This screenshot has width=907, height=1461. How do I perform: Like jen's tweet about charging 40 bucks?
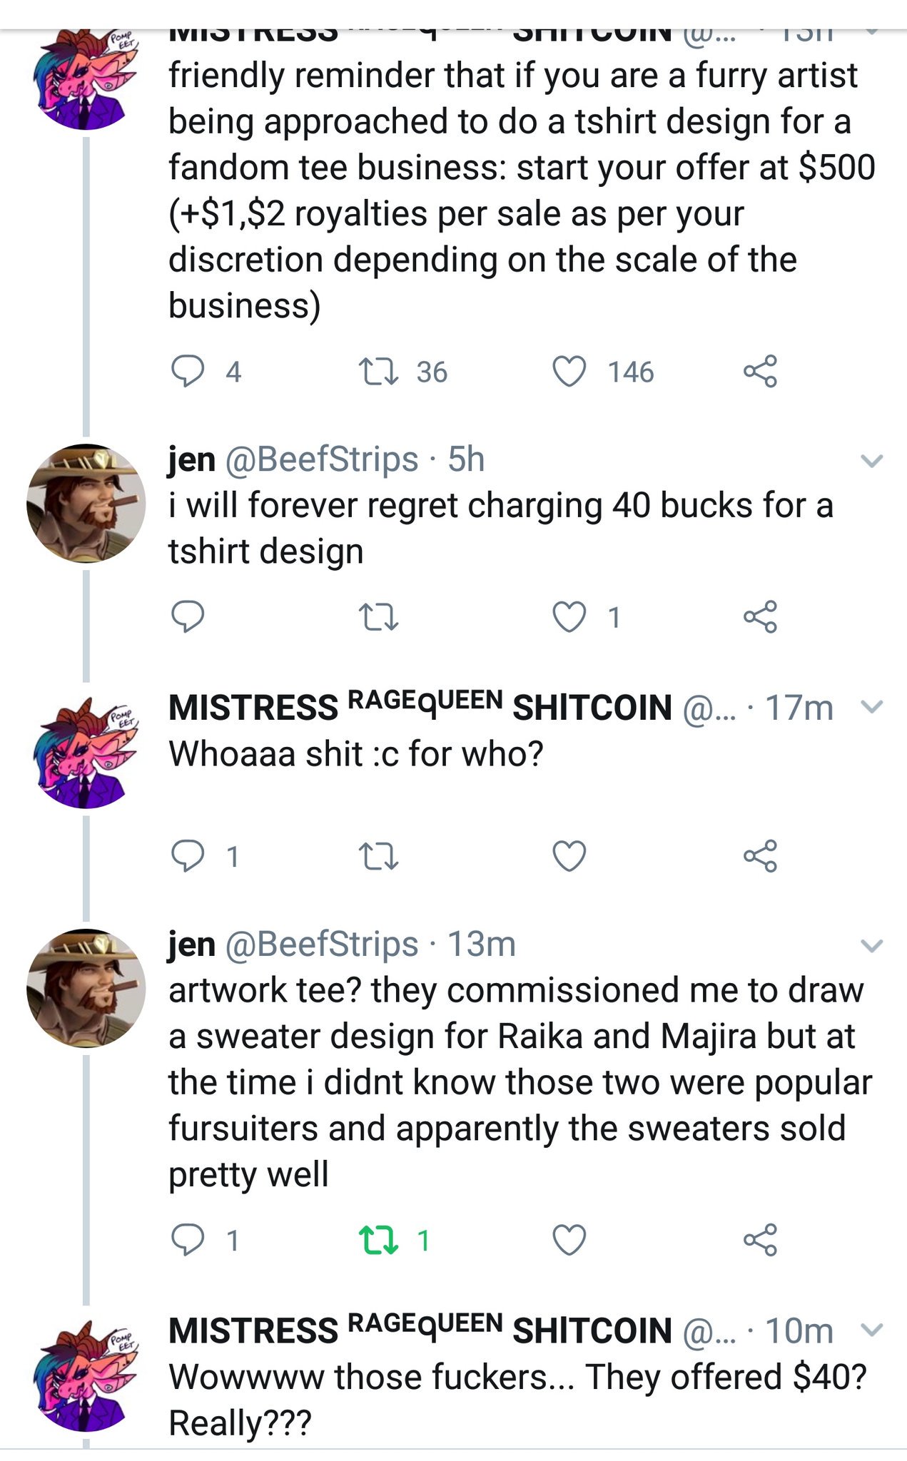(569, 616)
